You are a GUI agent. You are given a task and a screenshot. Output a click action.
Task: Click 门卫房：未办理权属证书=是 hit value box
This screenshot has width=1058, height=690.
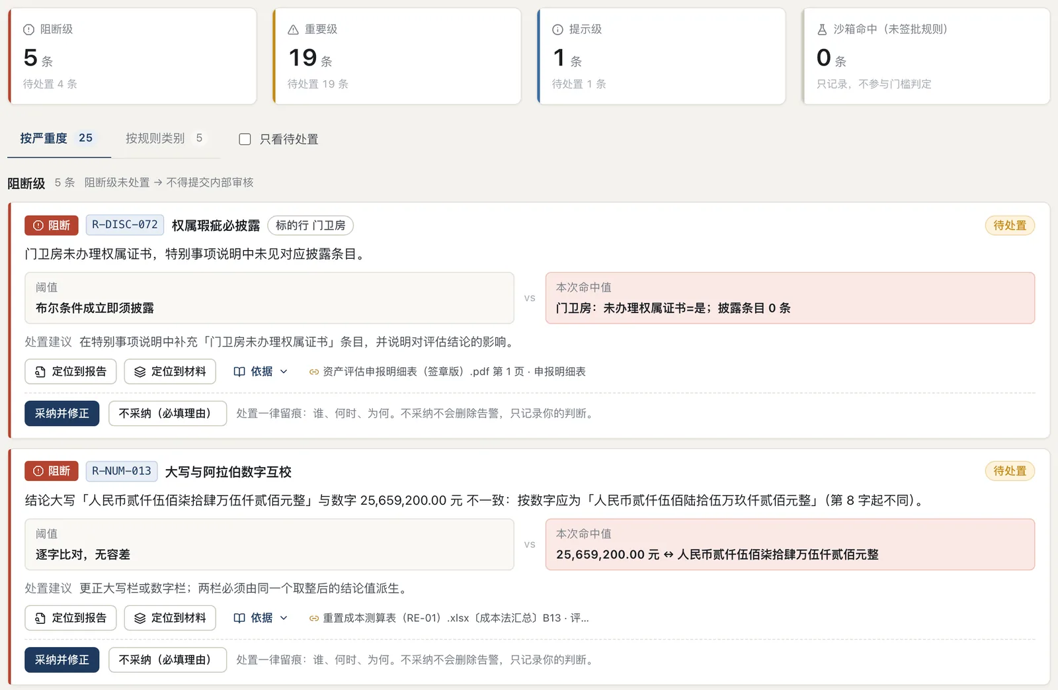790,298
